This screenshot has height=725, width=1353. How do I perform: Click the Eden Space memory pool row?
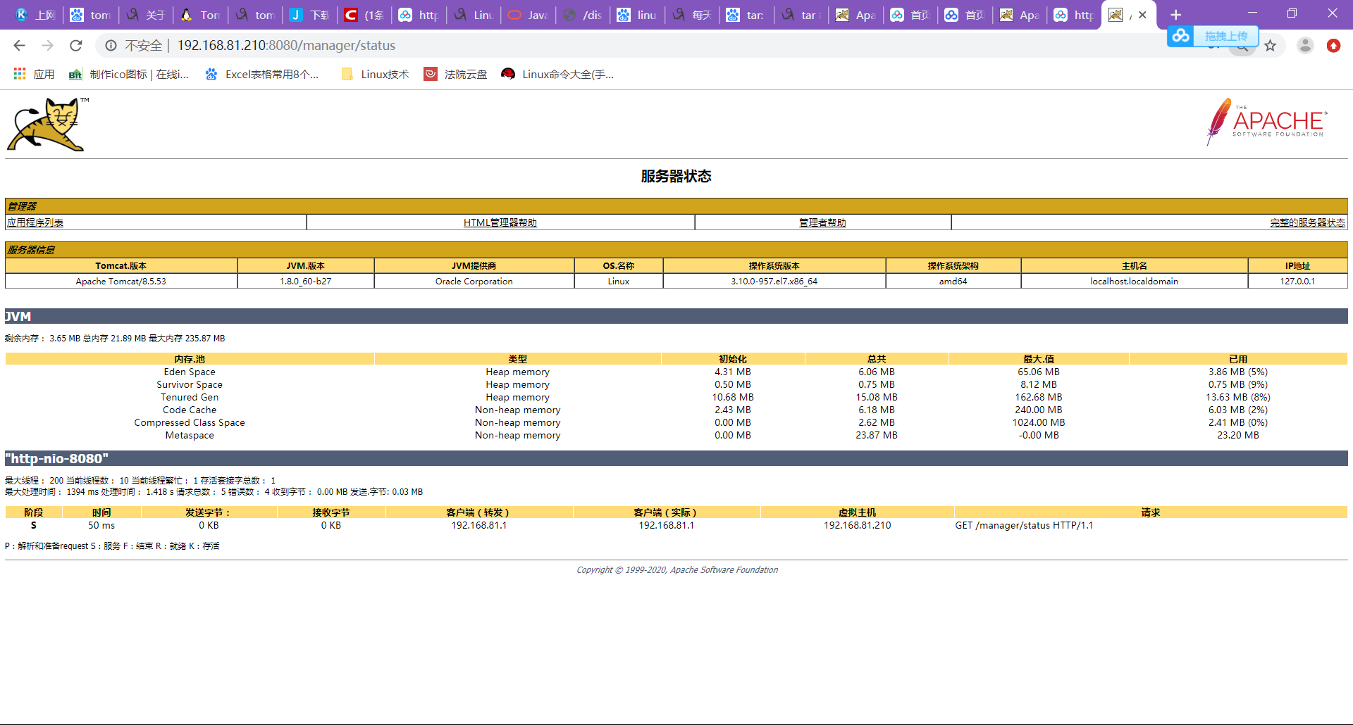tap(676, 372)
